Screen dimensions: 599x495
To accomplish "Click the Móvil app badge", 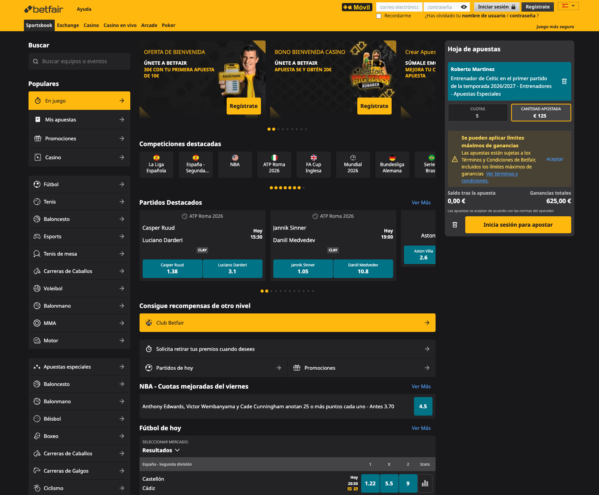I will [357, 7].
